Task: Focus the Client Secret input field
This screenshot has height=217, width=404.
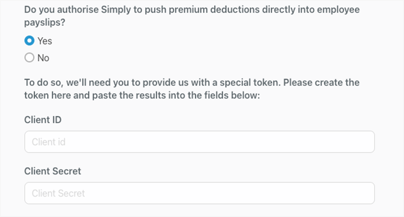Action: pos(199,193)
